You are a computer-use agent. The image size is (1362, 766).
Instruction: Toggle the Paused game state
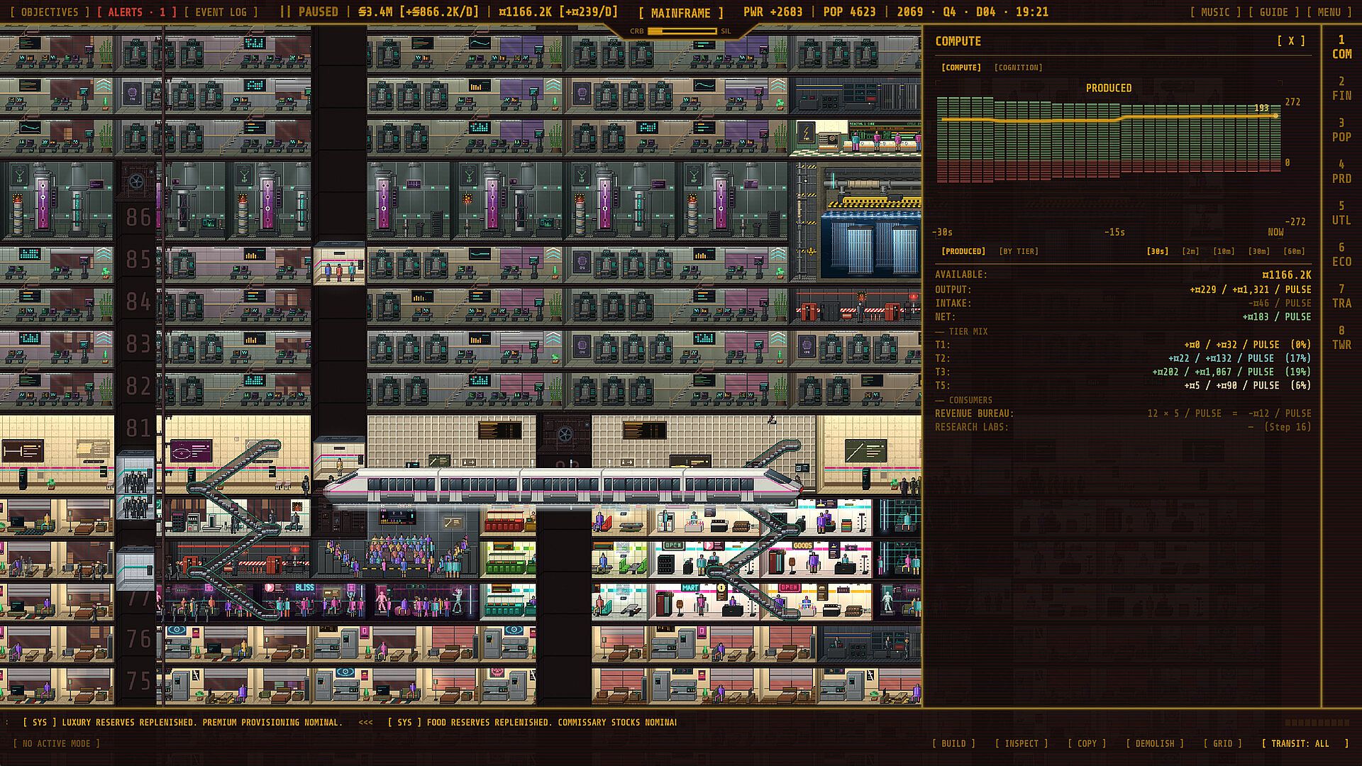(309, 12)
